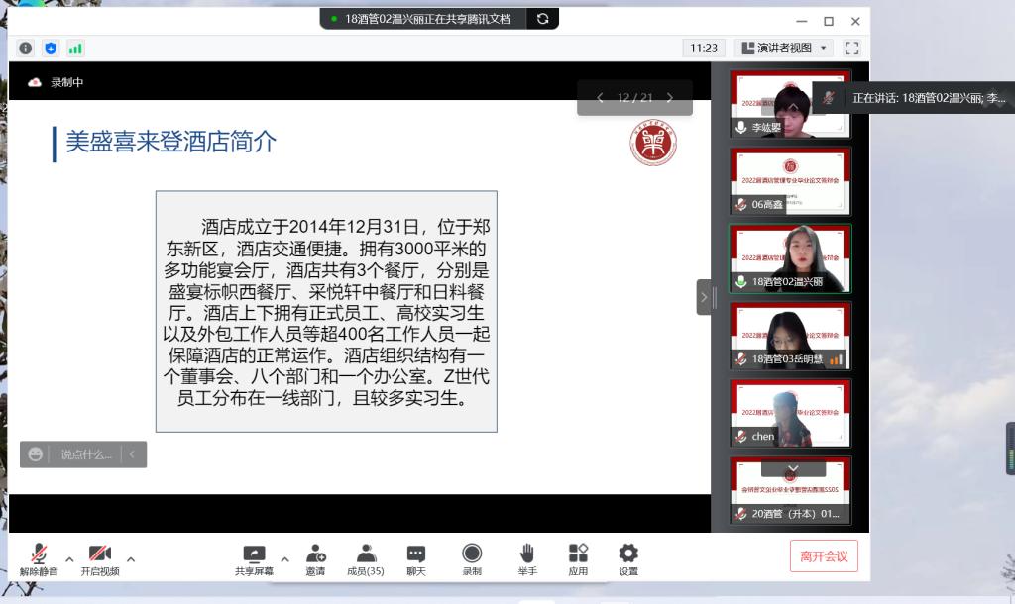
Task: Open the 演讲者视图 view layout dropdown
Action: (785, 48)
